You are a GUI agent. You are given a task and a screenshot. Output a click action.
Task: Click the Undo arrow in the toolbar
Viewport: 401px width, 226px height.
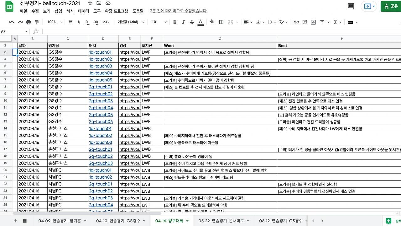pyautogui.click(x=12, y=22)
